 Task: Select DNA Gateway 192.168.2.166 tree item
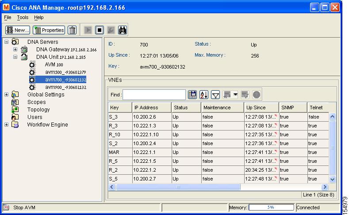[66, 50]
